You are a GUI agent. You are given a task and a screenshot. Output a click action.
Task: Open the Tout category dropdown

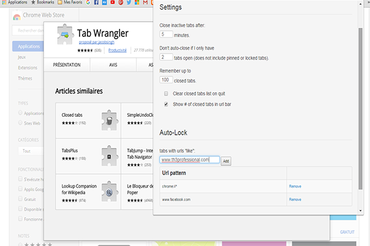[31, 151]
